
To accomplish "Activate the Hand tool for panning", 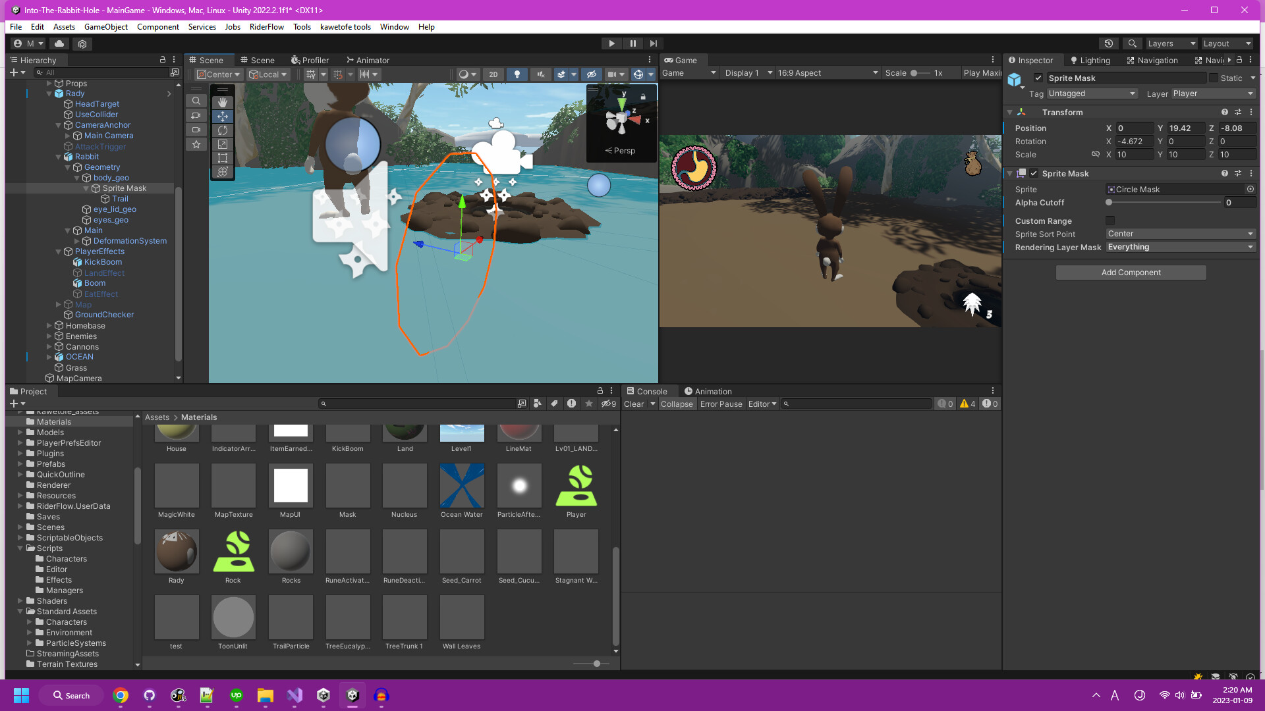I will click(x=223, y=102).
